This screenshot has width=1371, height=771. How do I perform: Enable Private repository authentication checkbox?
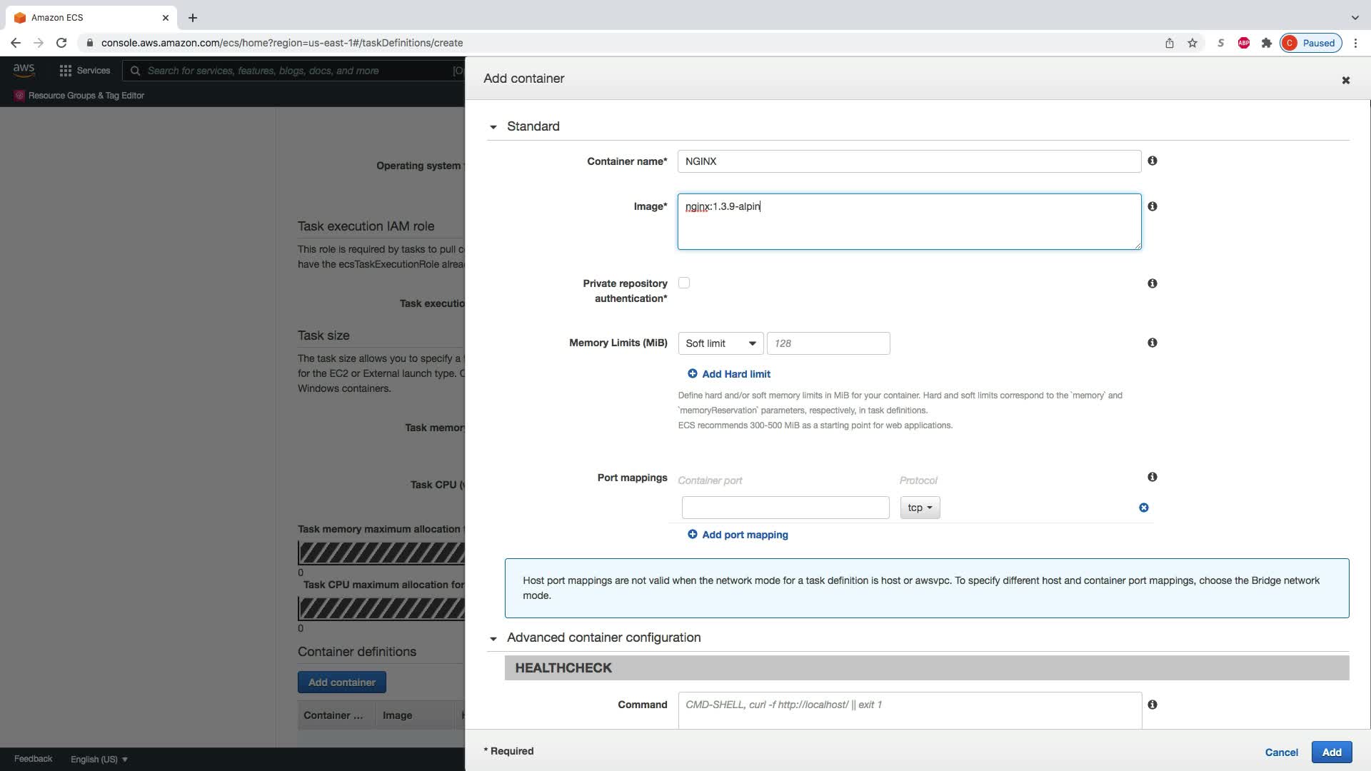coord(684,283)
